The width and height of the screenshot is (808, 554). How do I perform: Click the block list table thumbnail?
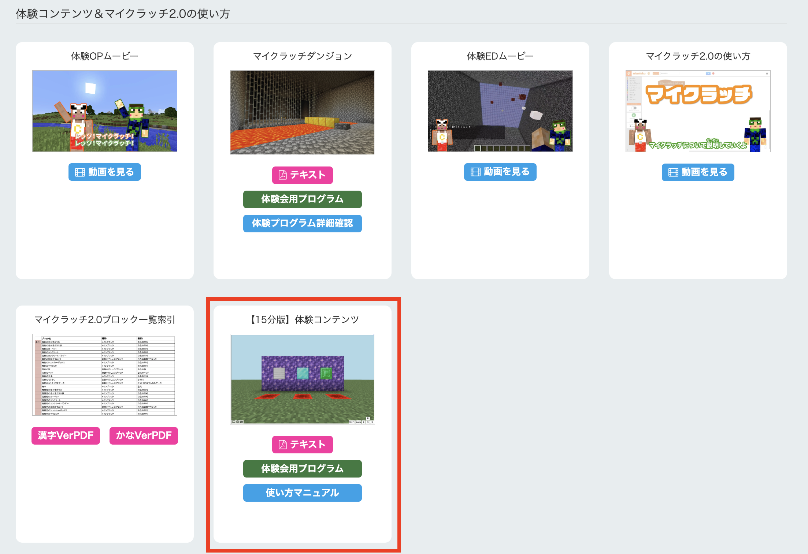pyautogui.click(x=105, y=374)
